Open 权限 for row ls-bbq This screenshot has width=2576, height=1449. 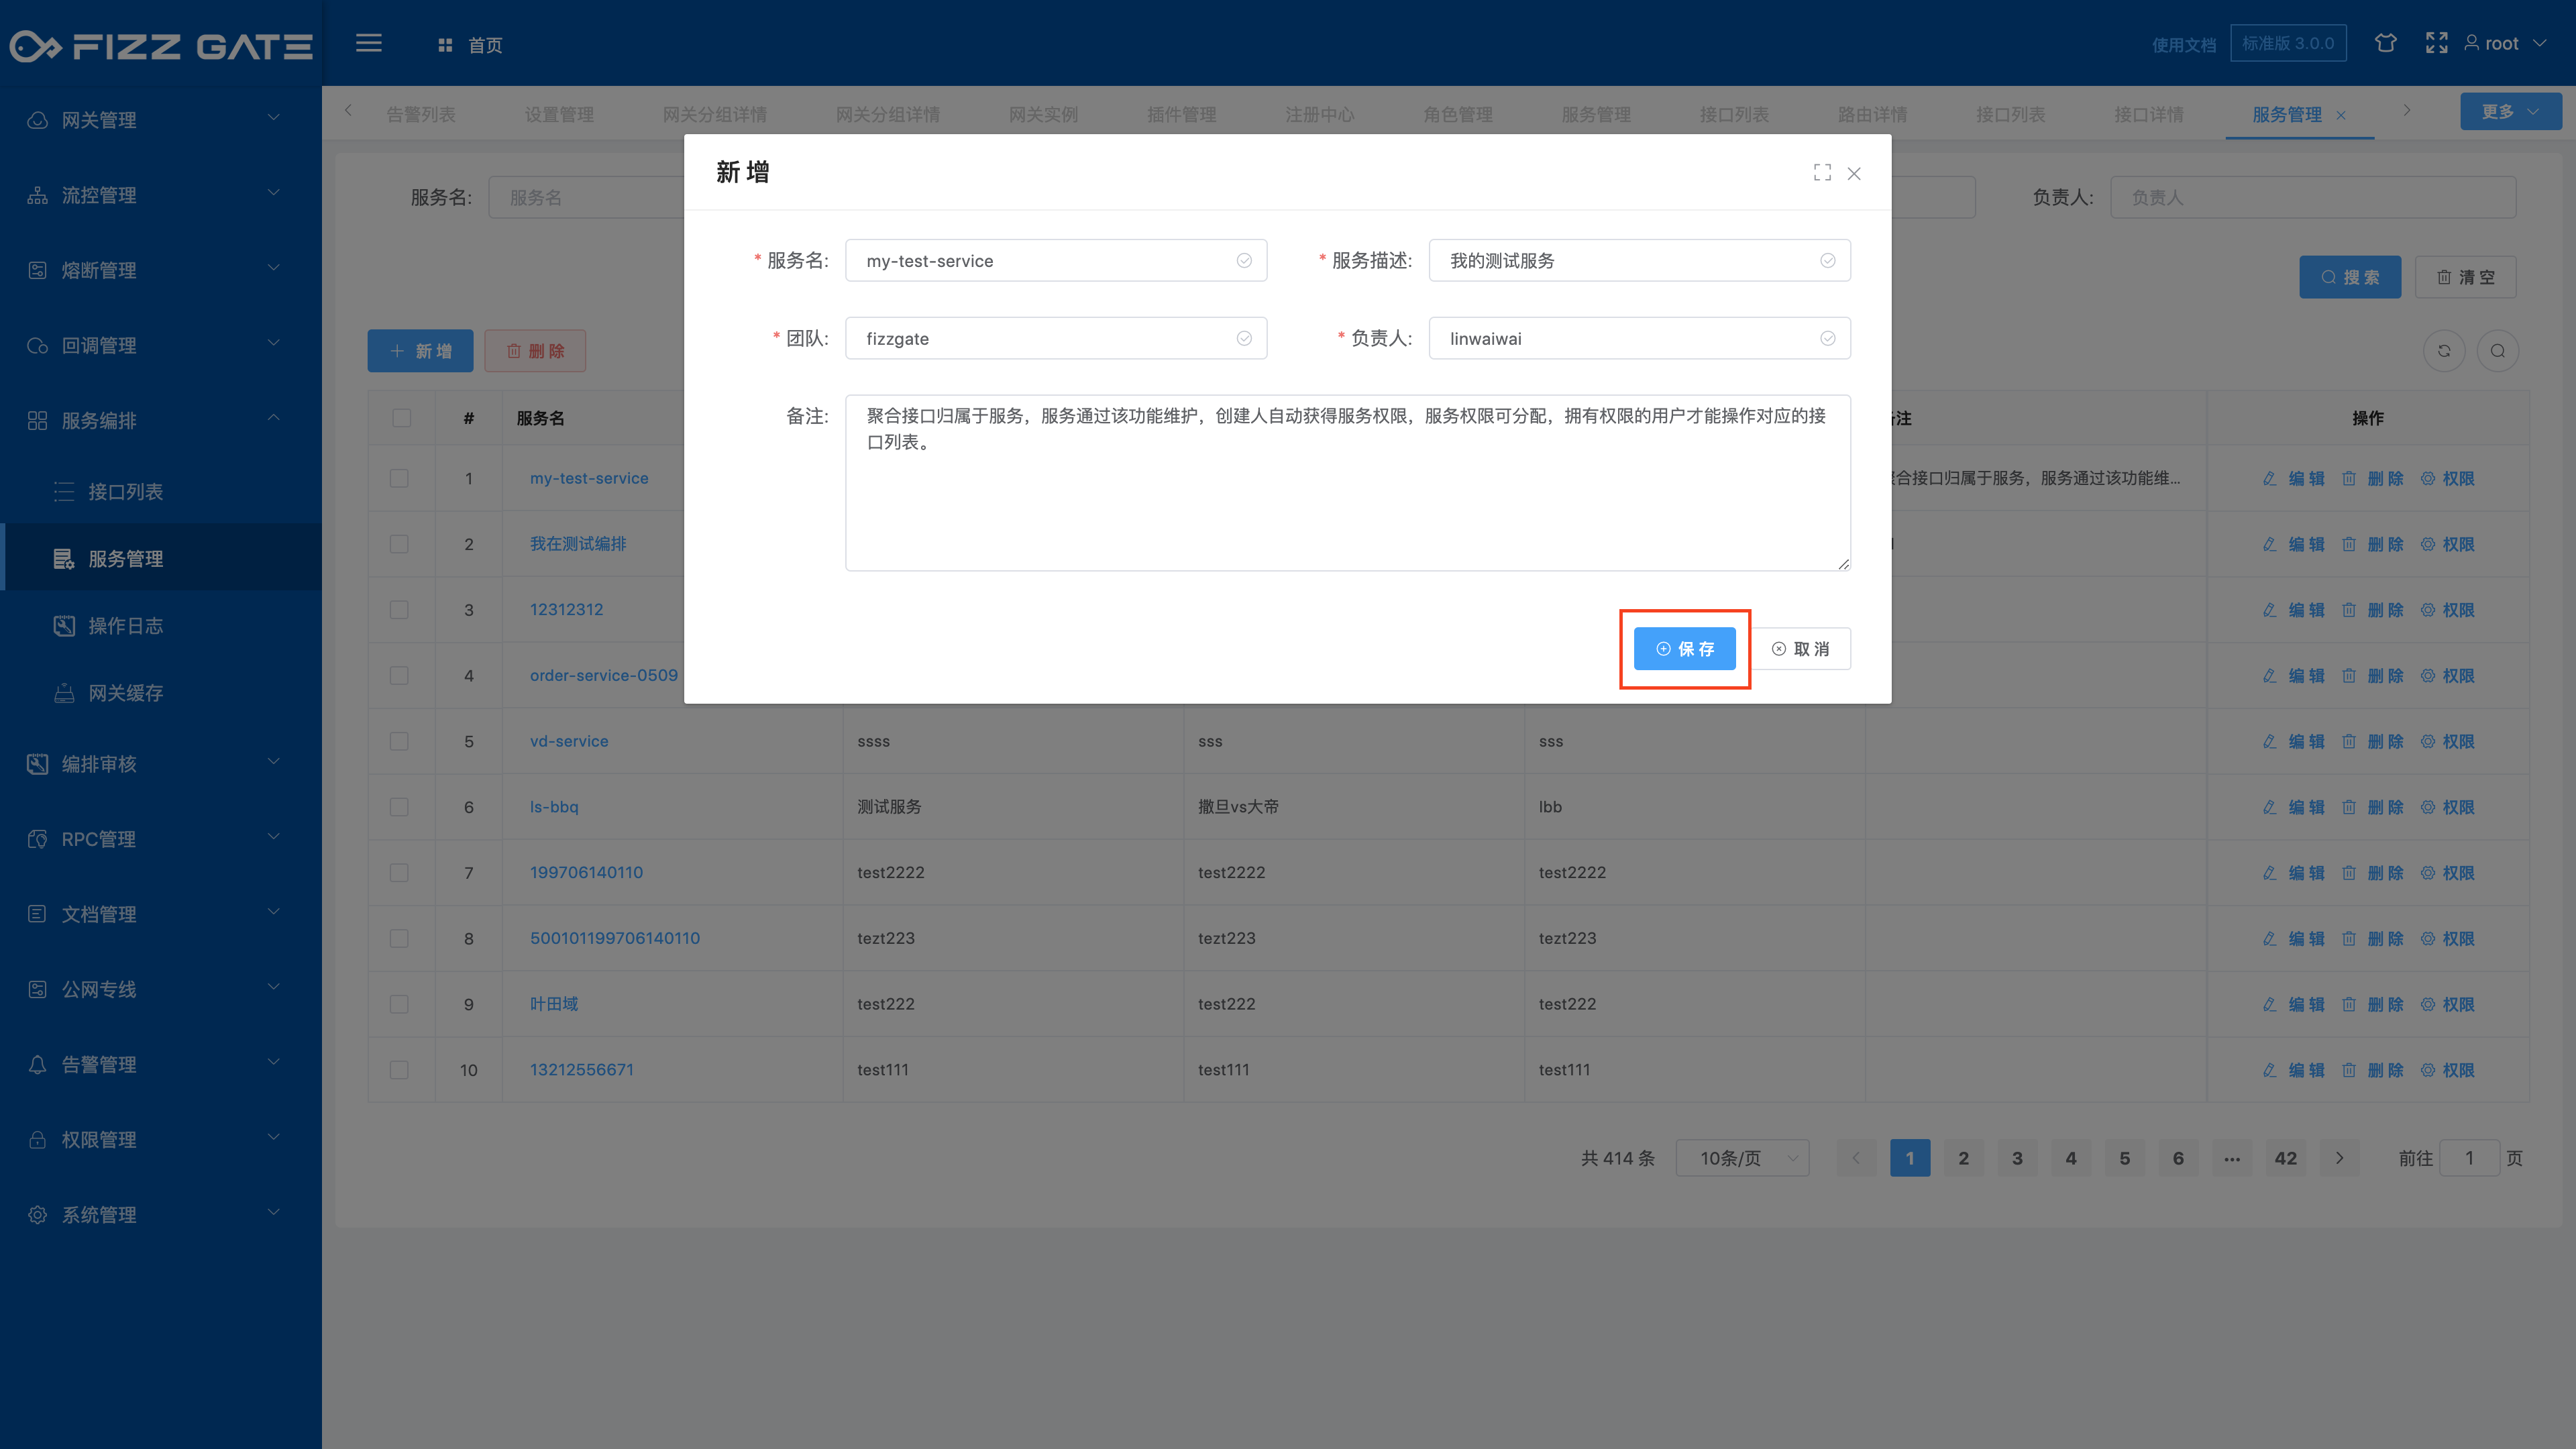click(x=2447, y=807)
